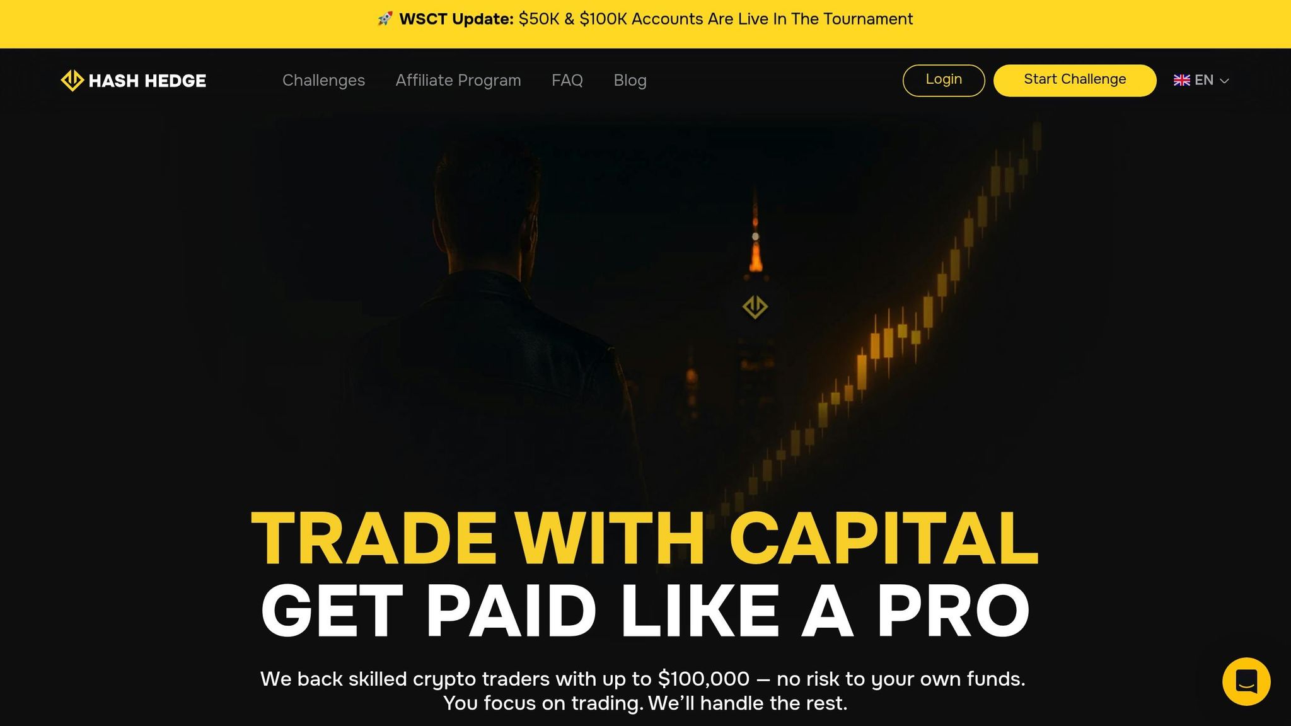Viewport: 1291px width, 726px height.
Task: Click the Start Challenge button
Action: pos(1075,80)
